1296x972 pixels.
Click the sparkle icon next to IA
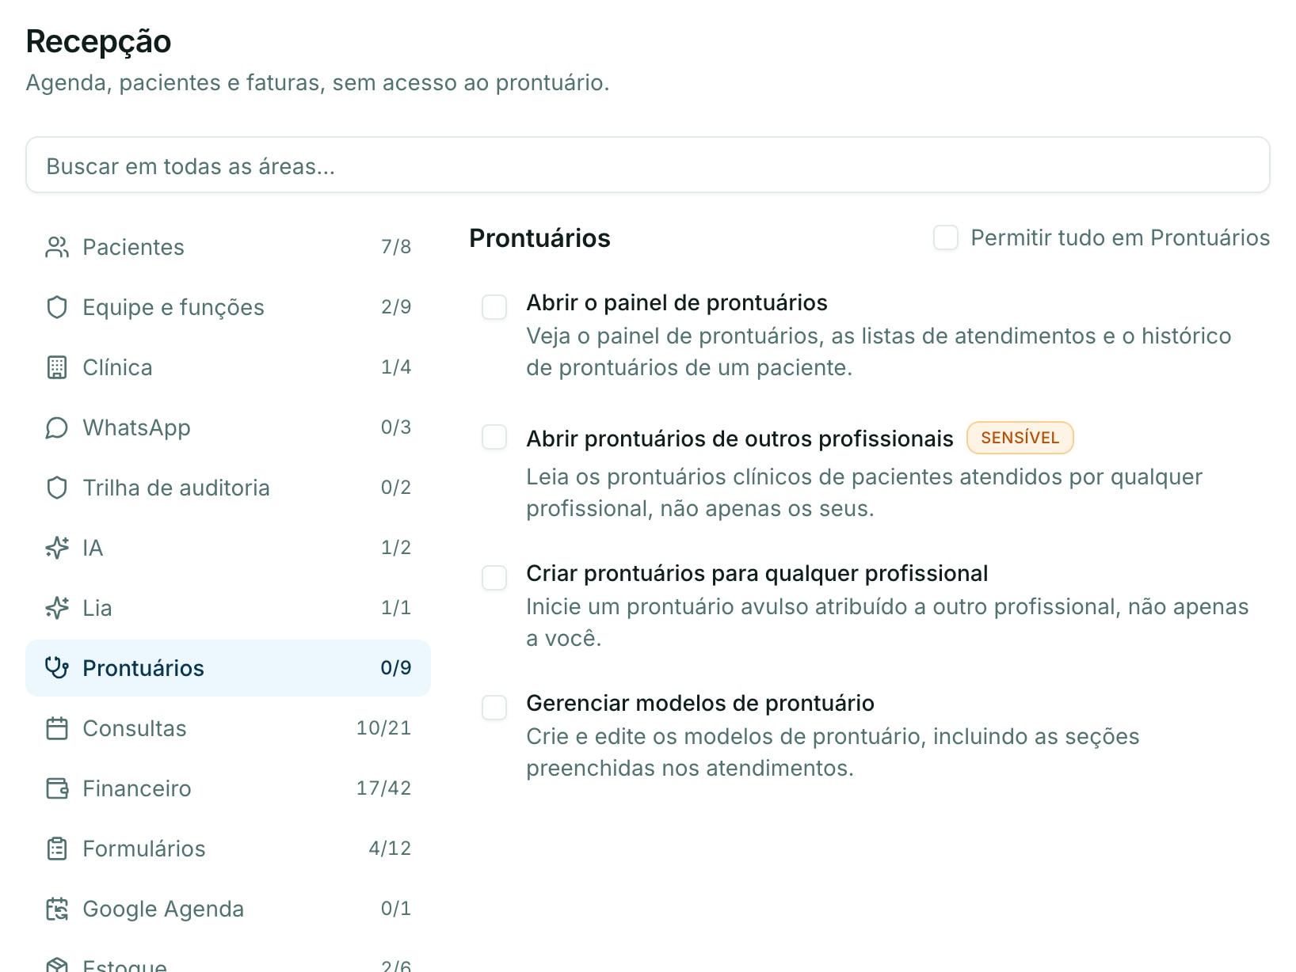(x=57, y=548)
